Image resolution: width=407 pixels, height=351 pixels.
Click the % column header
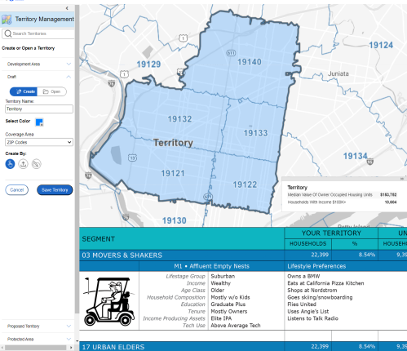click(355, 244)
